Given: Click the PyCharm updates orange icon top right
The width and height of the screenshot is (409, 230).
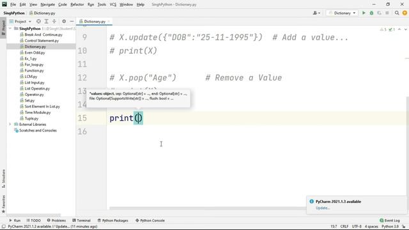Looking at the screenshot, I should pyautogui.click(x=405, y=13).
